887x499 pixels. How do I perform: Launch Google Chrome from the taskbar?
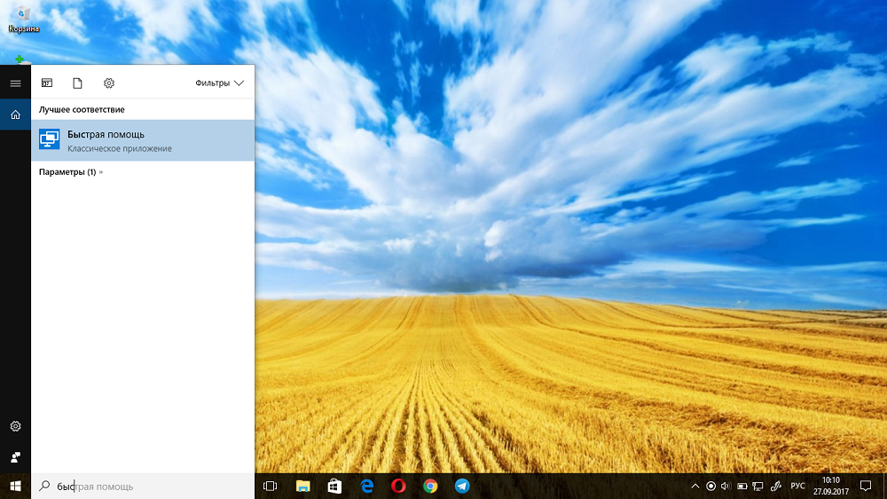point(430,486)
